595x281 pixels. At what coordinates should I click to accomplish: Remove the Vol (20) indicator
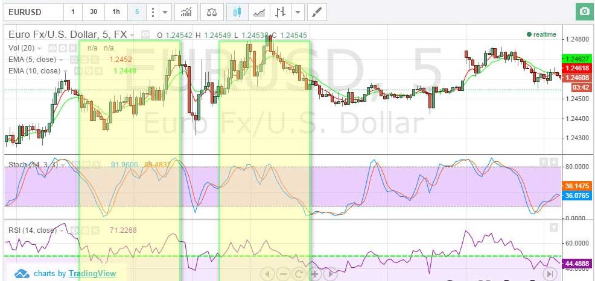tap(72, 48)
